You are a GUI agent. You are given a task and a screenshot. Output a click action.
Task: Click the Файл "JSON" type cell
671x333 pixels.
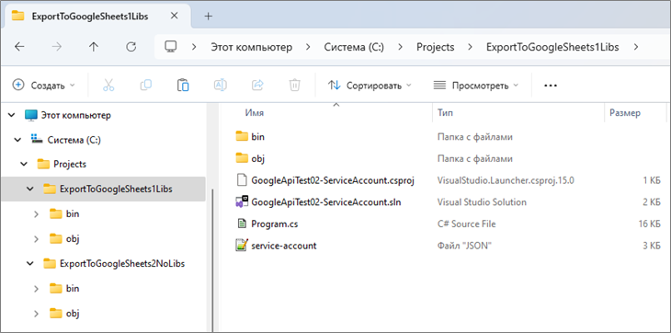[x=465, y=246]
